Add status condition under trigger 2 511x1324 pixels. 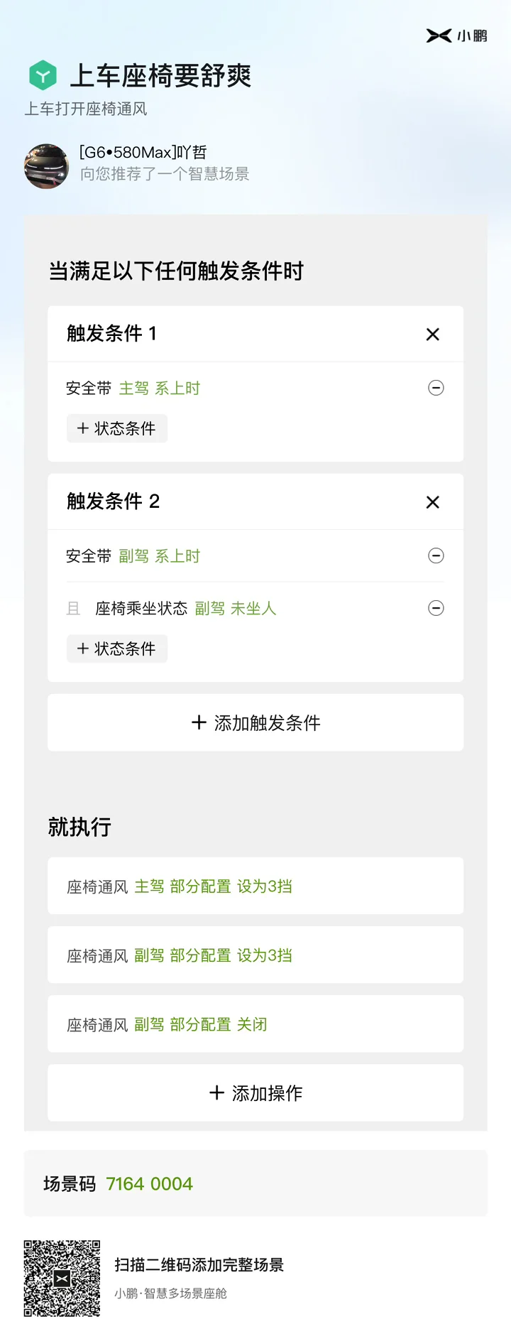[x=117, y=649]
